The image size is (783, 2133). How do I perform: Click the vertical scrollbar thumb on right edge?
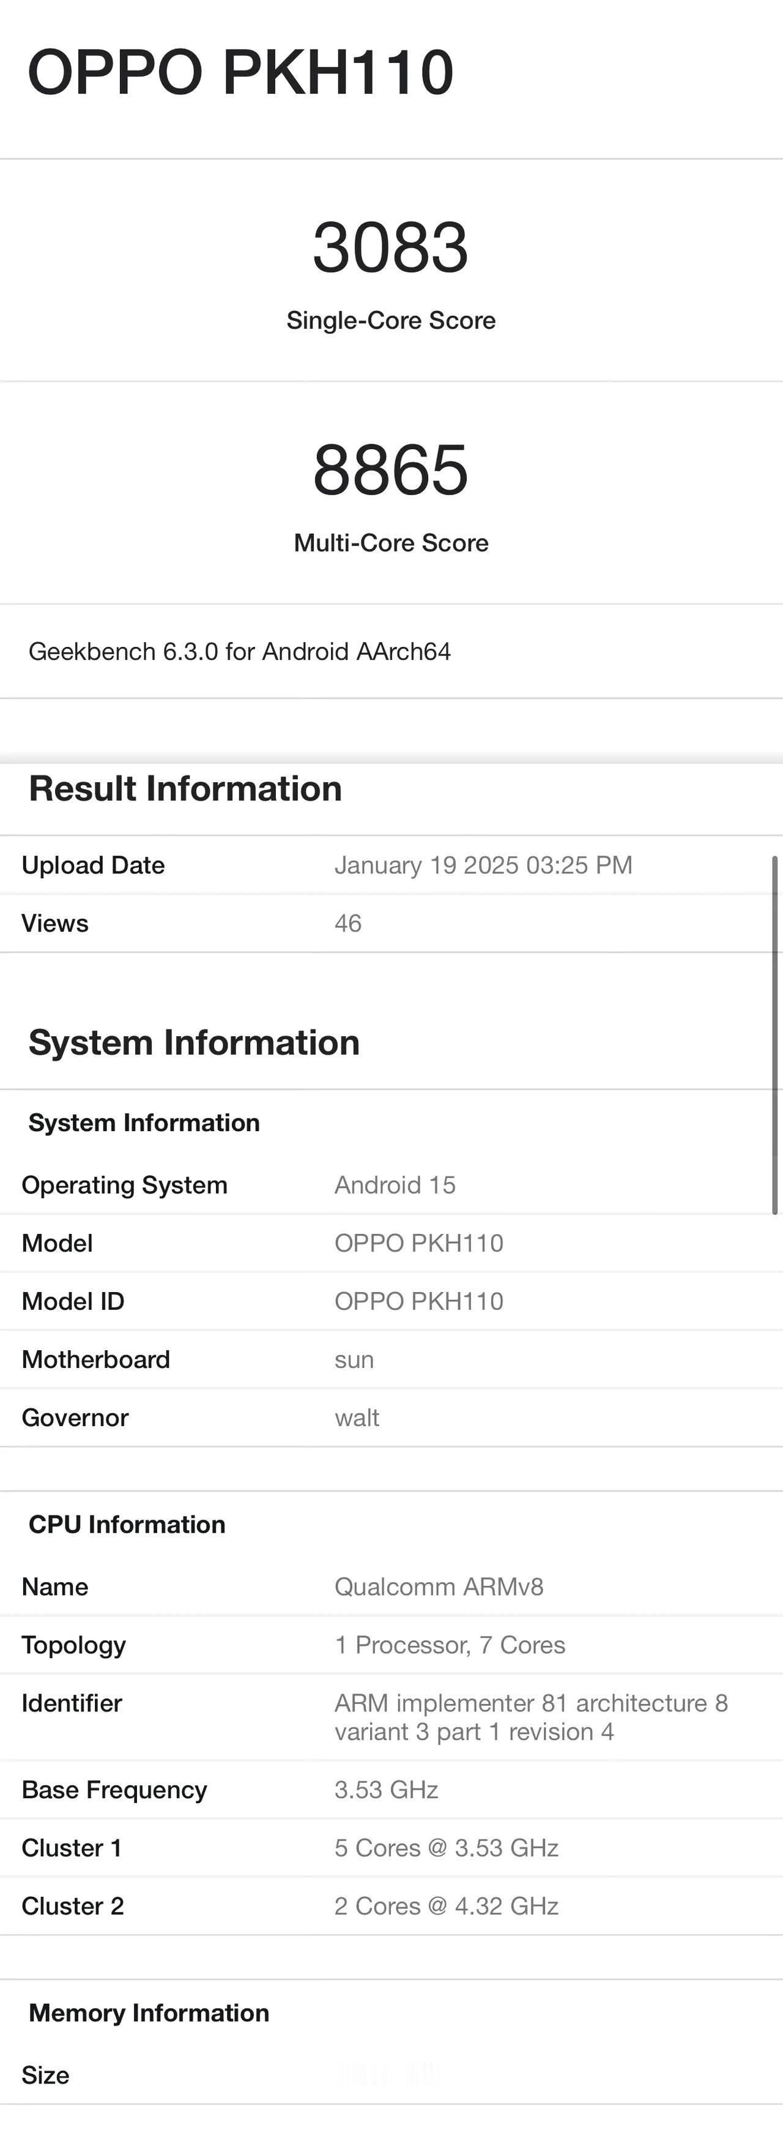point(774,1035)
